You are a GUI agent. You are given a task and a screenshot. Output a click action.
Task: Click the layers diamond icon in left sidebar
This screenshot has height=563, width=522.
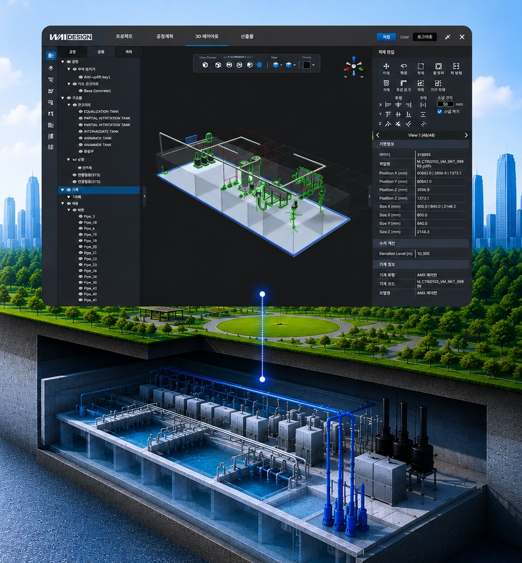point(50,68)
